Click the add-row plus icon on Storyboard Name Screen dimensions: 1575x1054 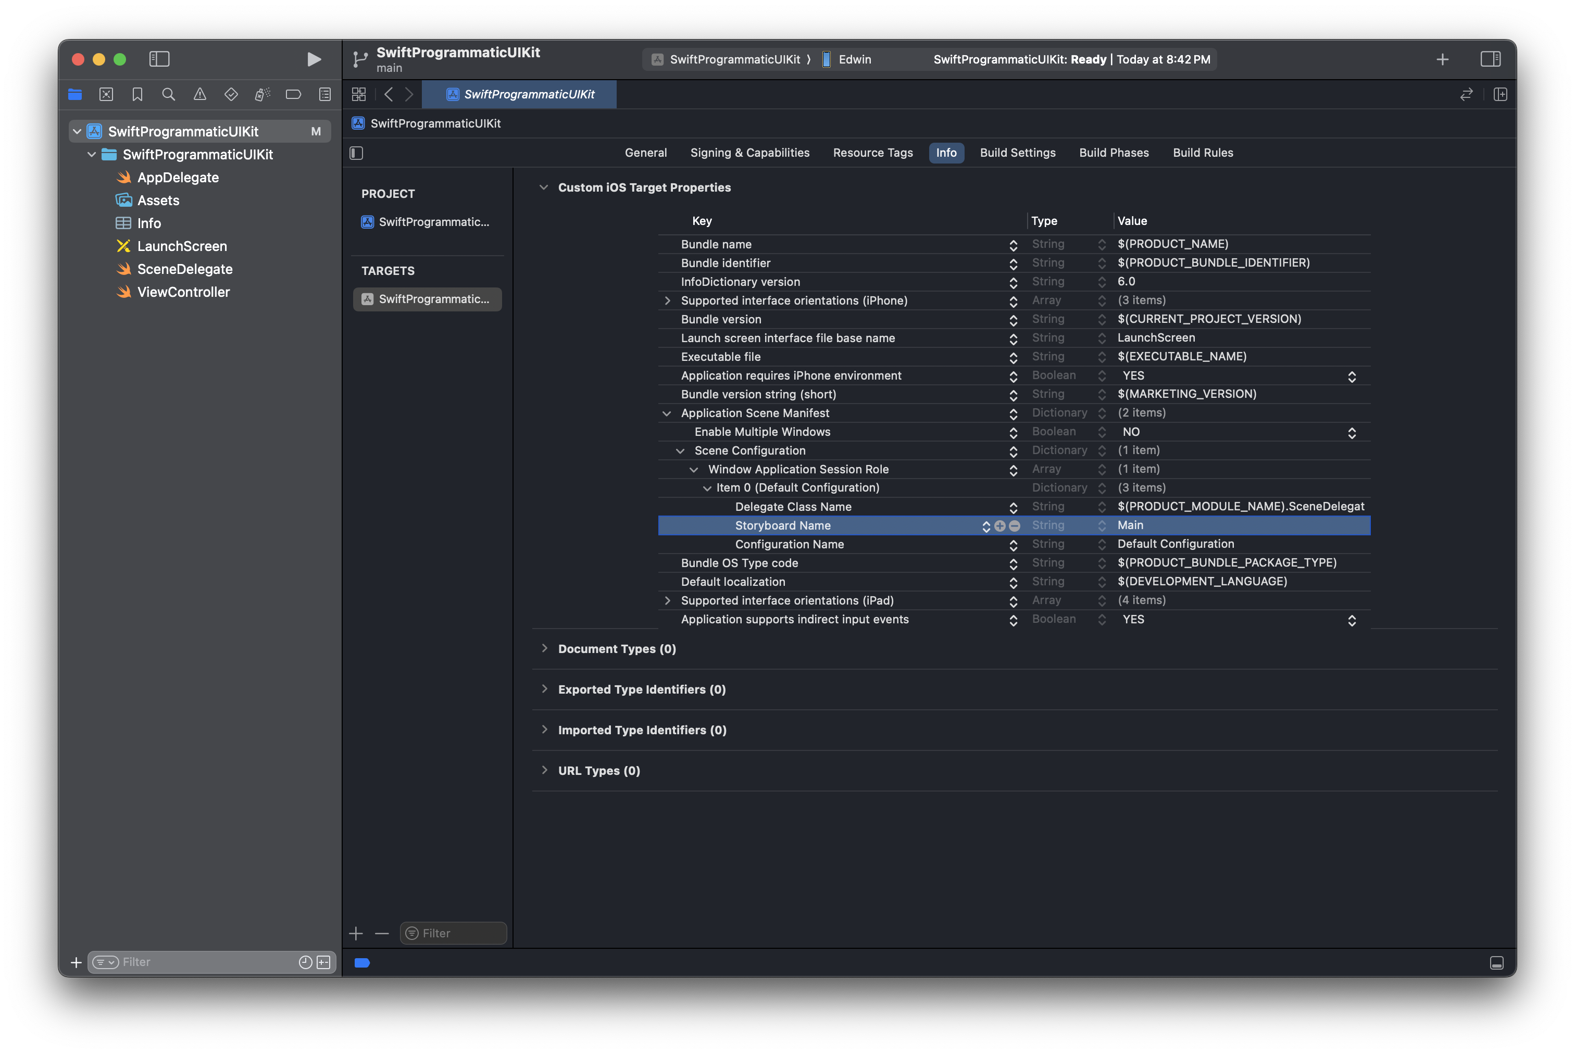999,526
